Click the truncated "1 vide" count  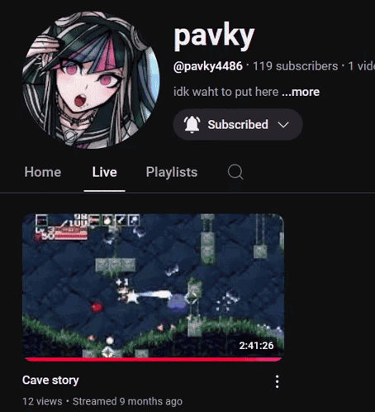(x=361, y=66)
